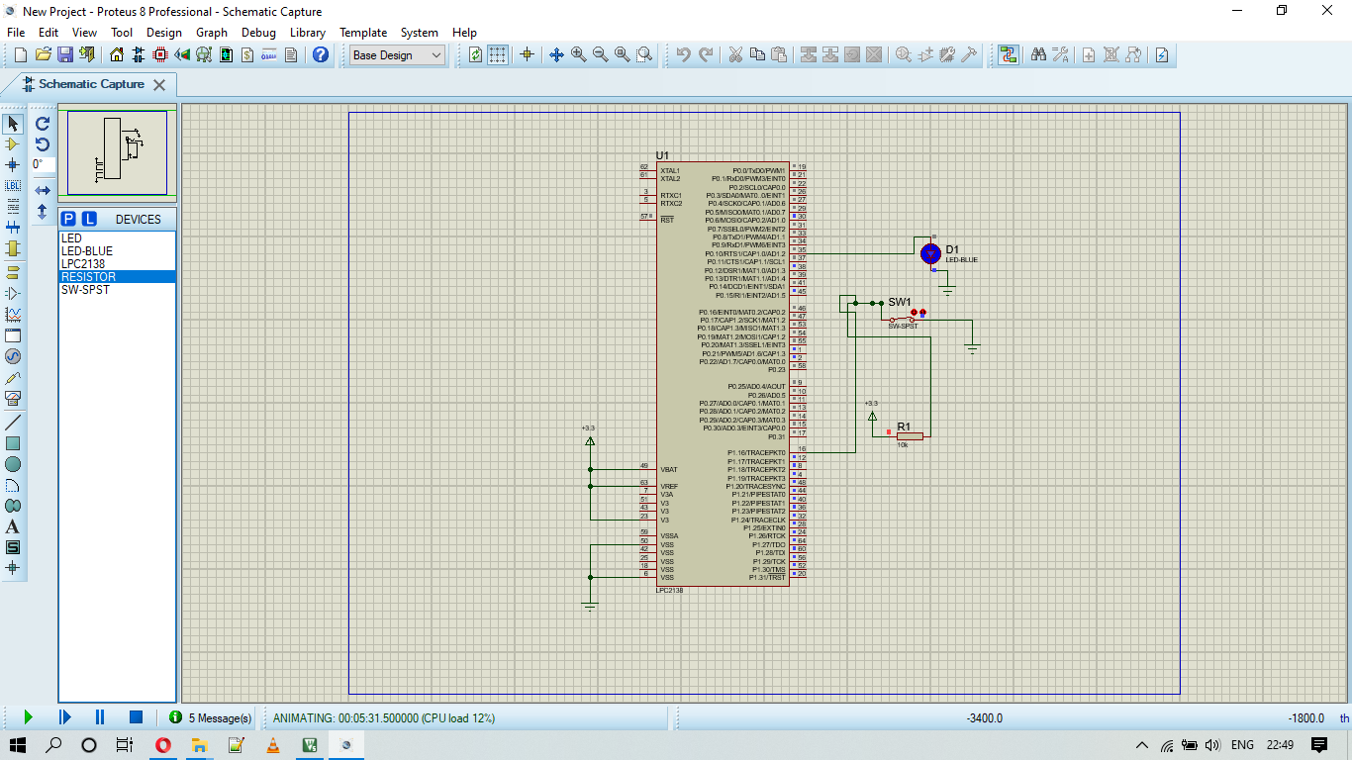Toggle the X-cursor snap marker
1352x760 pixels.
[526, 55]
